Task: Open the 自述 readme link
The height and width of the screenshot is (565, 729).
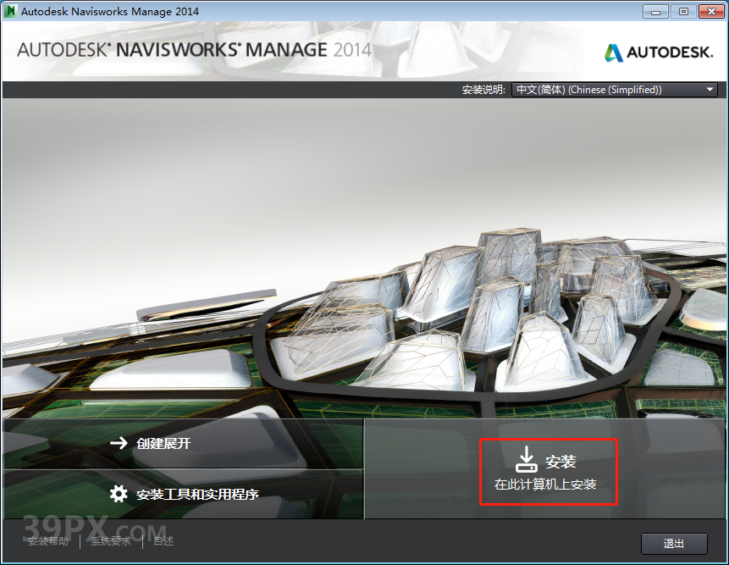Action: (162, 540)
